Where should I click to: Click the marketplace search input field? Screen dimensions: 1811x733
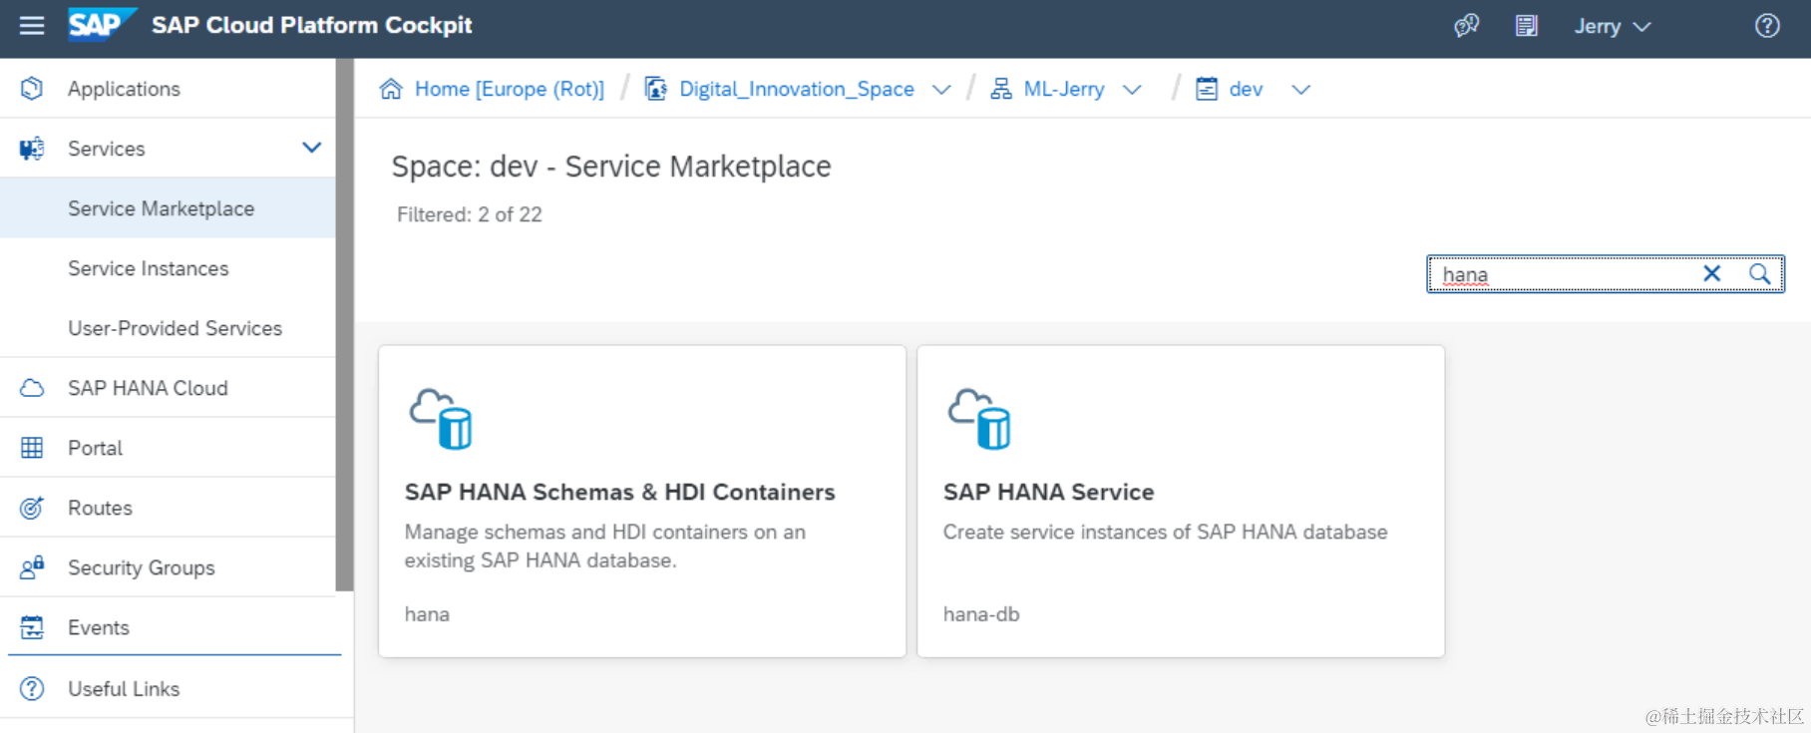click(1566, 274)
